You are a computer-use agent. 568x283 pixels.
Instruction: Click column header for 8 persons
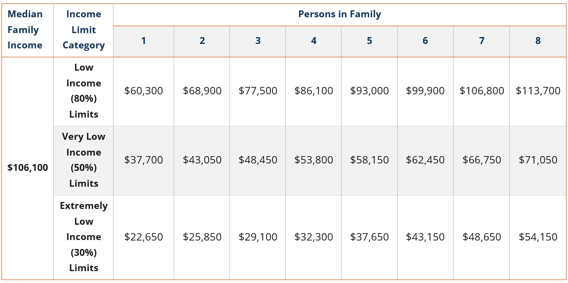538,41
